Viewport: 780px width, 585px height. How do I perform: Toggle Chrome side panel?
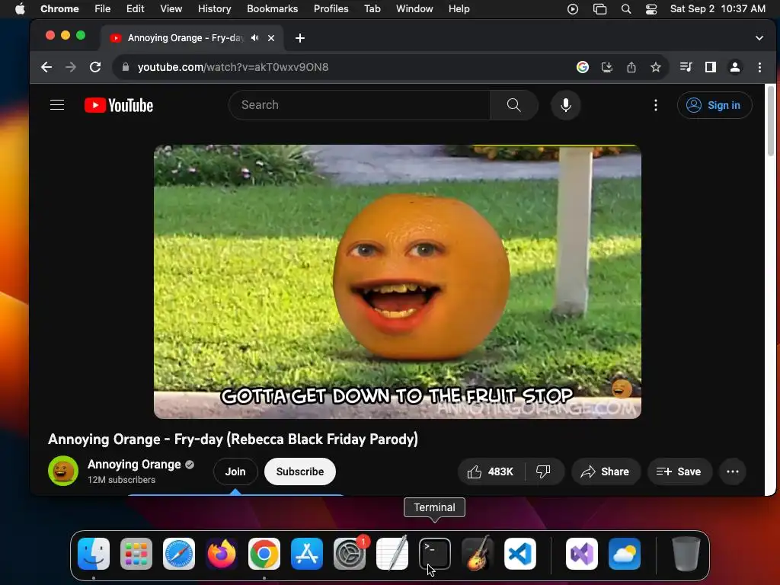pos(711,67)
